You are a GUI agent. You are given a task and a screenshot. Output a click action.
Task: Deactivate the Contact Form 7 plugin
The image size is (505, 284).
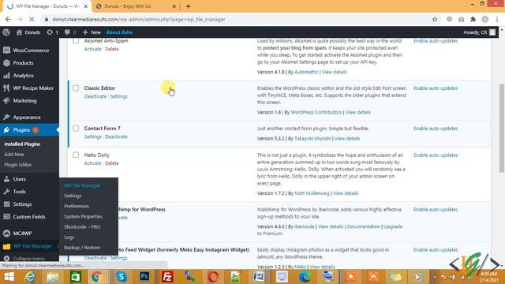116,136
